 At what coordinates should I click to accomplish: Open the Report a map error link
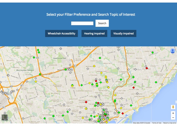point(170,123)
